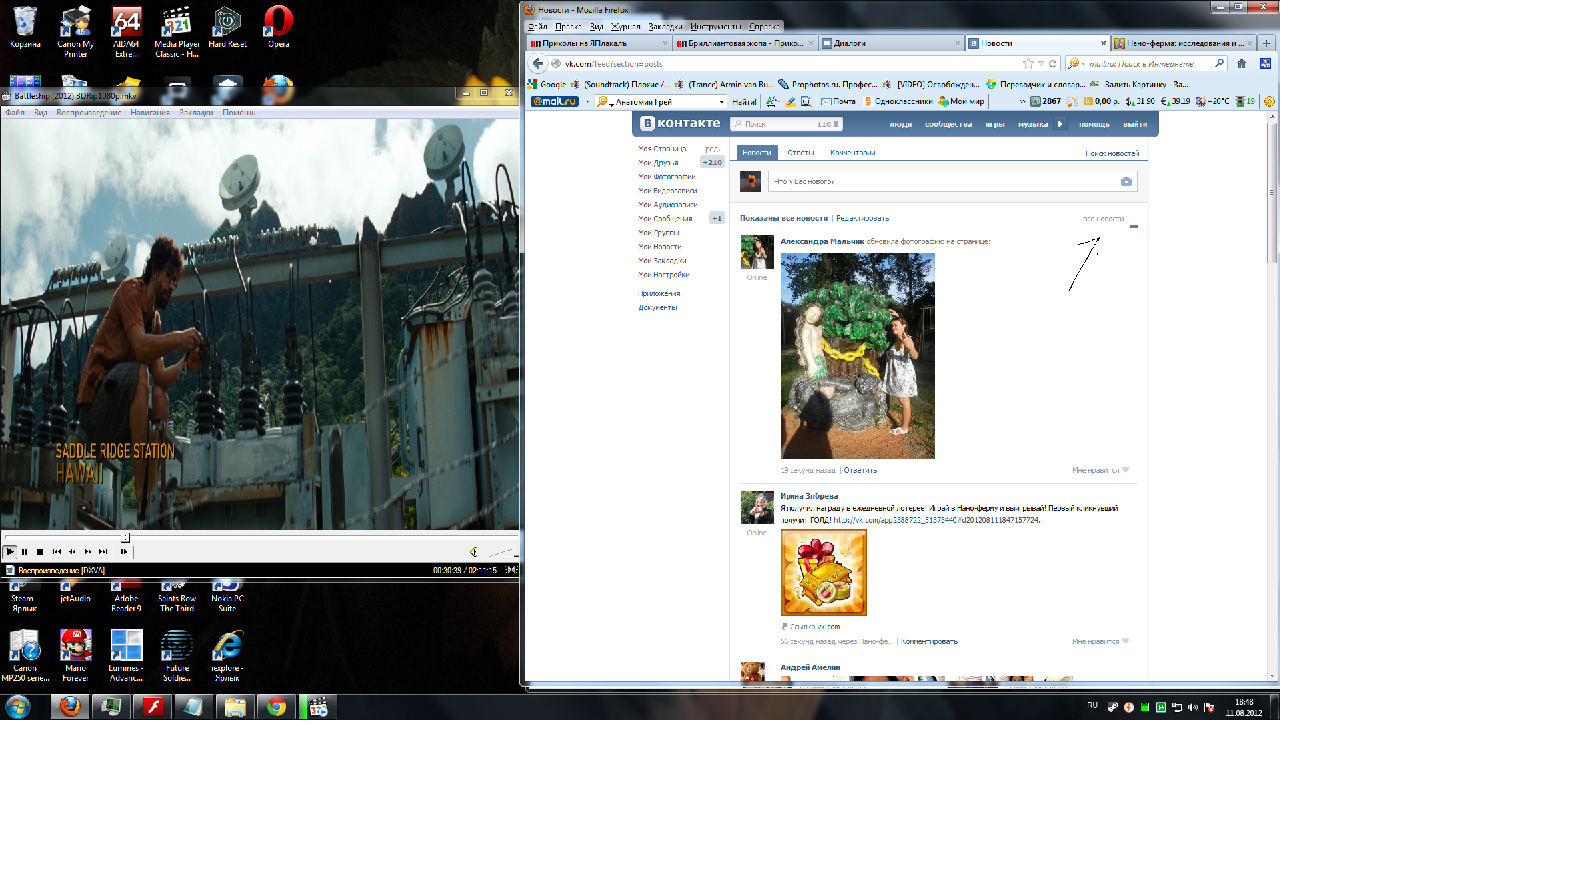1583x890 pixels.
Task: Open the search engine selector dropdown
Action: (1076, 63)
